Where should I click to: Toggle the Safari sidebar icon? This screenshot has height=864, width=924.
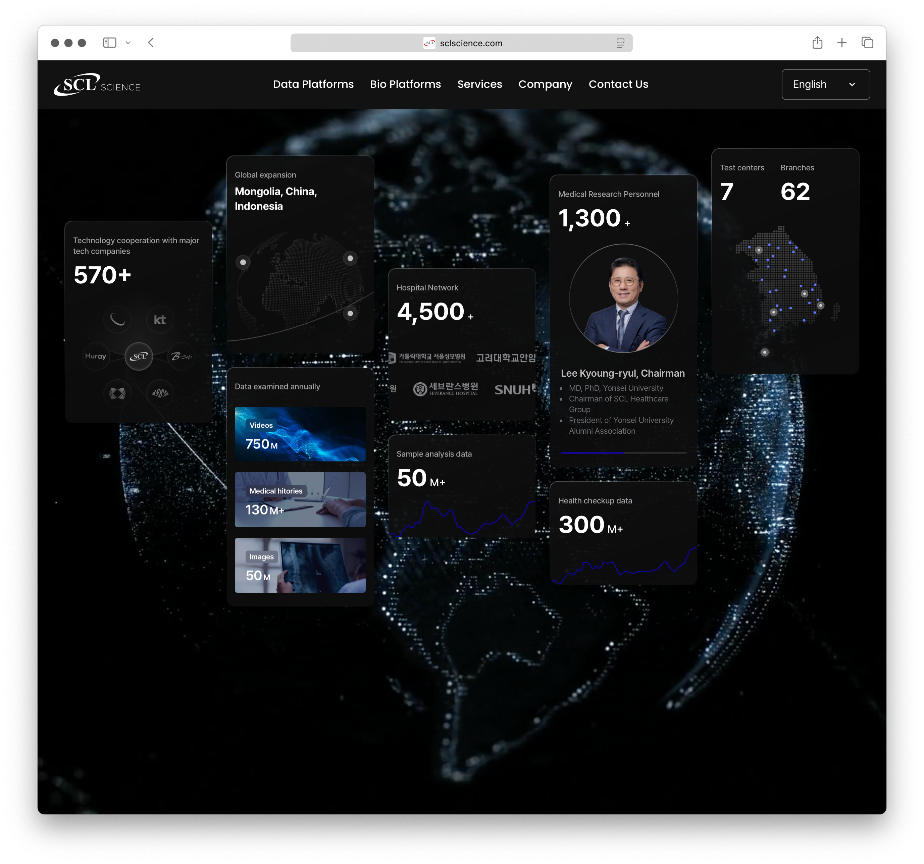pyautogui.click(x=110, y=43)
